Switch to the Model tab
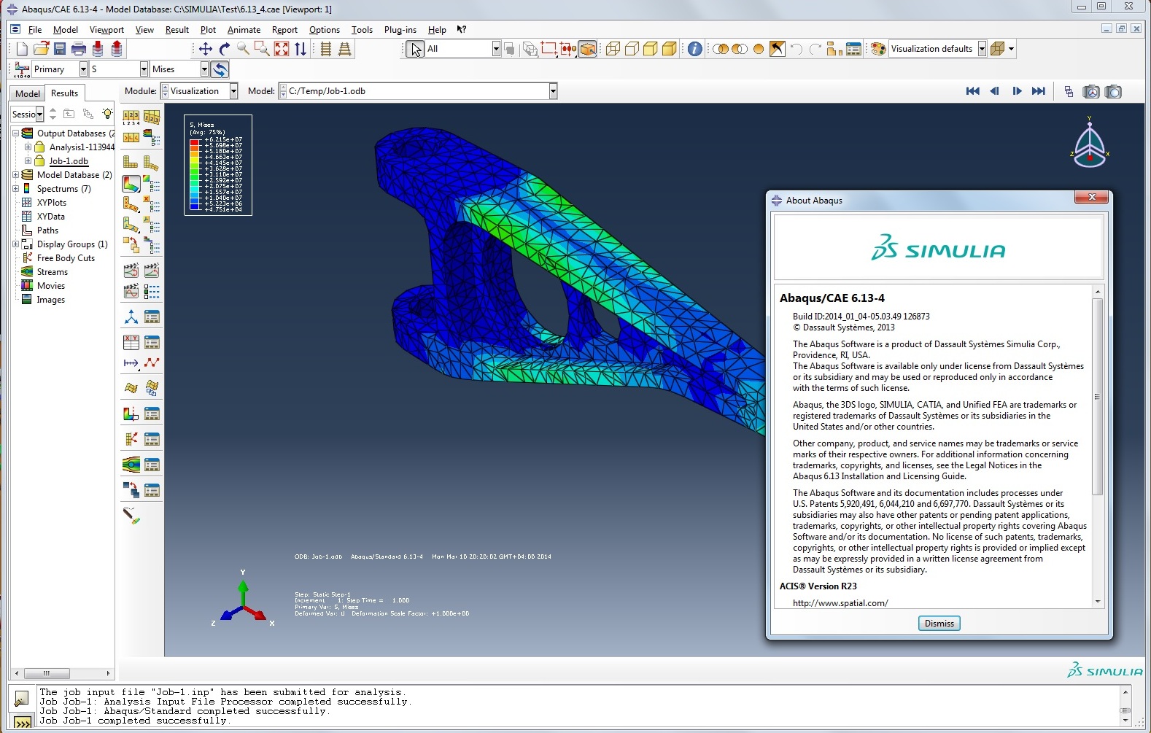 28,93
